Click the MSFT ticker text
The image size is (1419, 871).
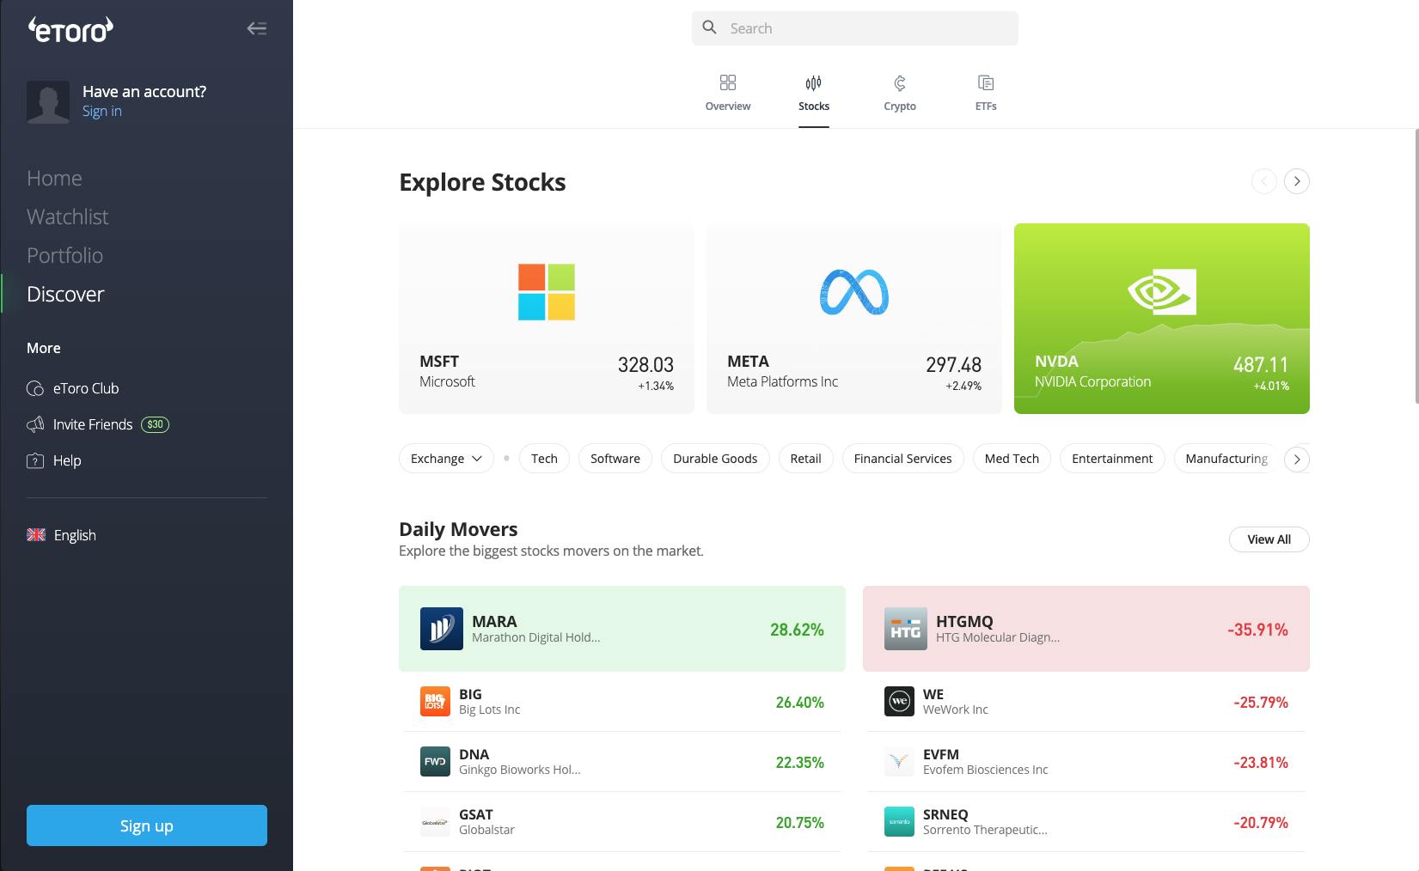439,362
